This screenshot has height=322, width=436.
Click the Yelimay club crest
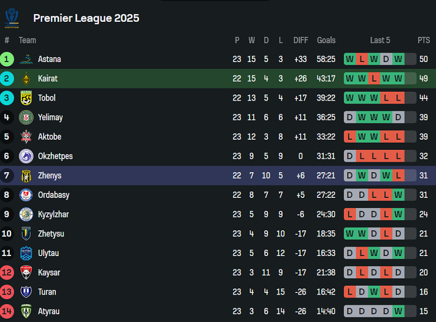[26, 117]
